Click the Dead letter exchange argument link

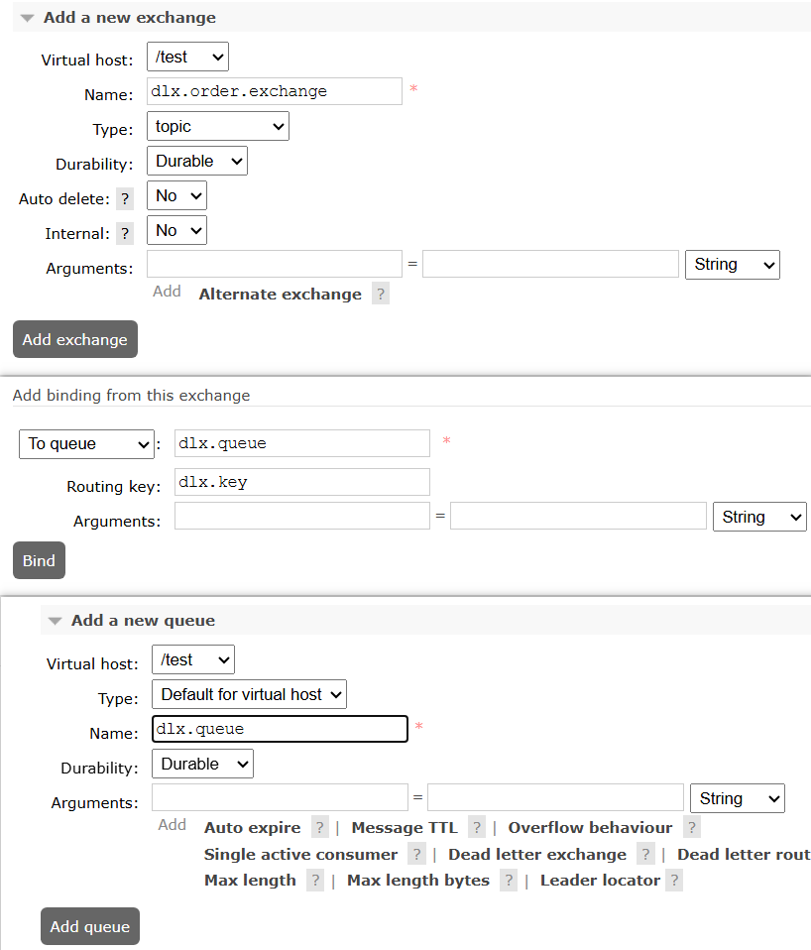click(536, 855)
